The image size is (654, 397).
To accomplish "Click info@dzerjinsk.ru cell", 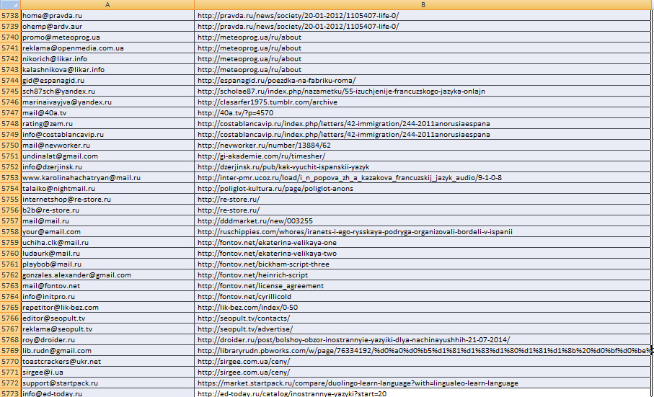I will click(x=107, y=166).
